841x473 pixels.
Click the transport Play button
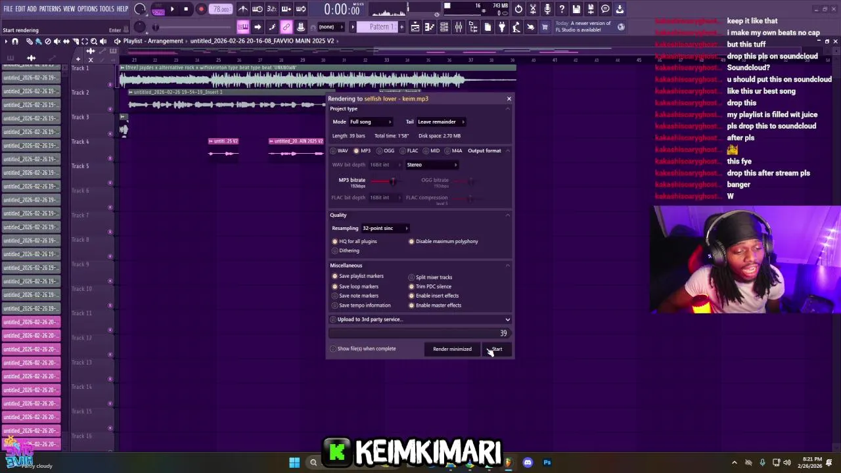172,9
